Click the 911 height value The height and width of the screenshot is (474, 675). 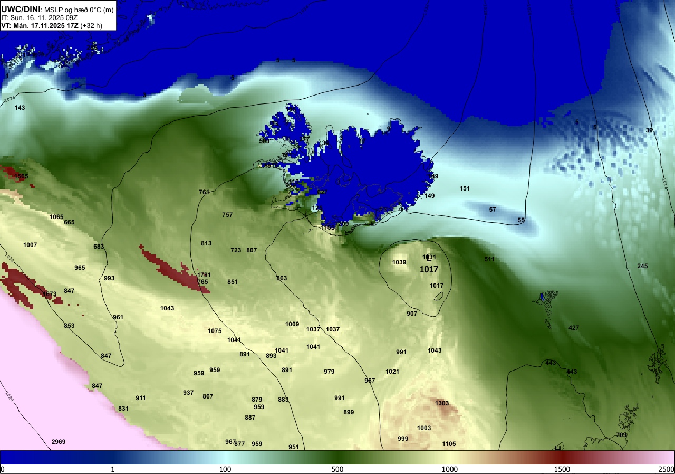[141, 398]
